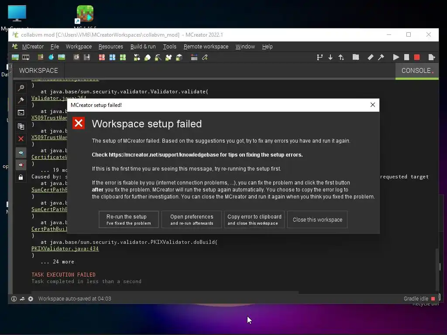The image size is (447, 335).
Task: Click the settings gear in status bar
Action: pos(31,299)
